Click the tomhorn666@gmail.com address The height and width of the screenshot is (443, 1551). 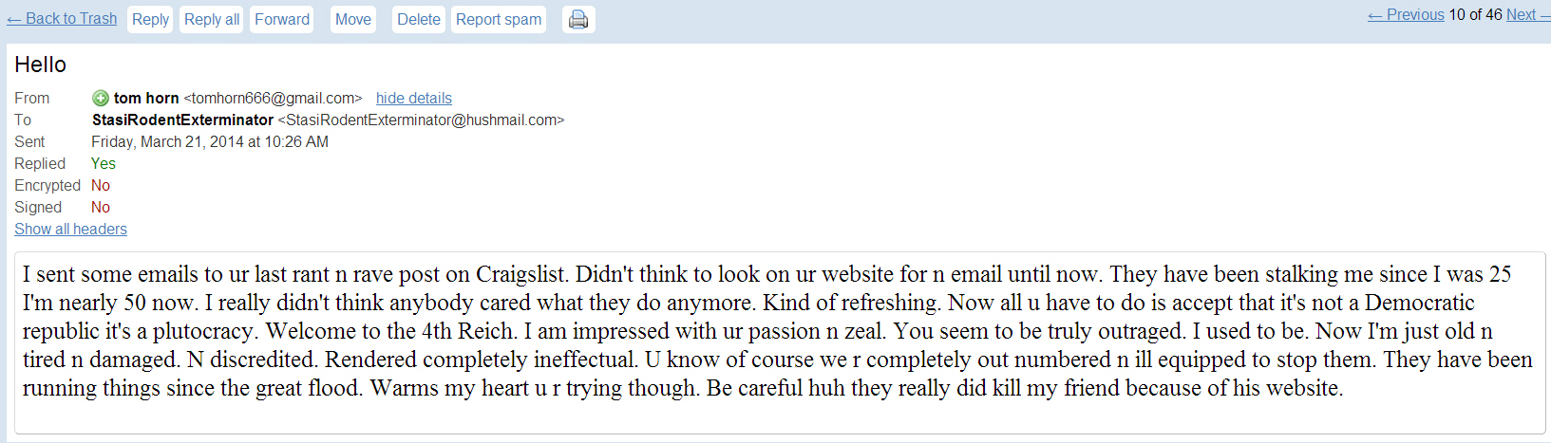(274, 98)
